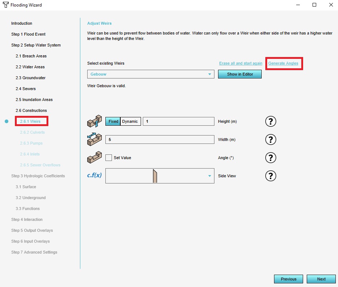Click the weir width arrows icon
Viewport: 338px width, 287px height.
(94, 140)
